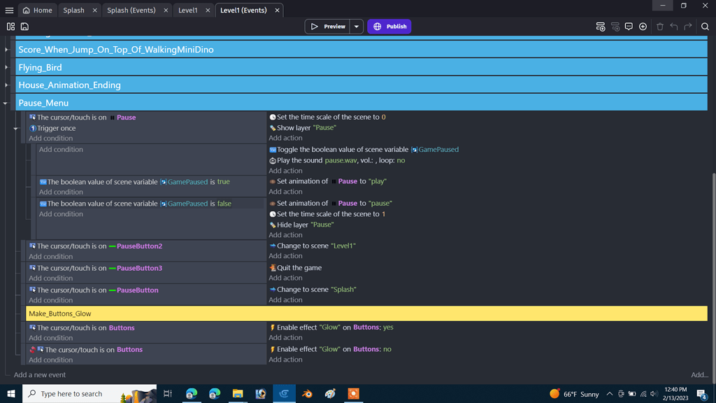The height and width of the screenshot is (403, 716).
Task: Click the redo arrow icon
Action: pyautogui.click(x=688, y=27)
